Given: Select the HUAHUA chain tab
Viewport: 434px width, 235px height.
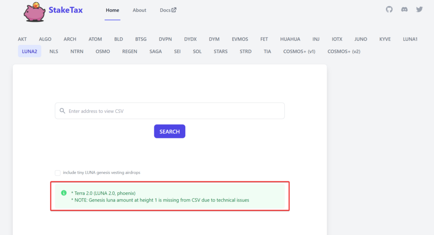Looking at the screenshot, I should point(290,39).
